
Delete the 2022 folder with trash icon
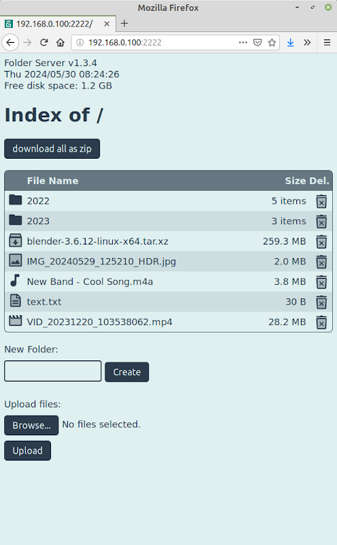pos(321,201)
